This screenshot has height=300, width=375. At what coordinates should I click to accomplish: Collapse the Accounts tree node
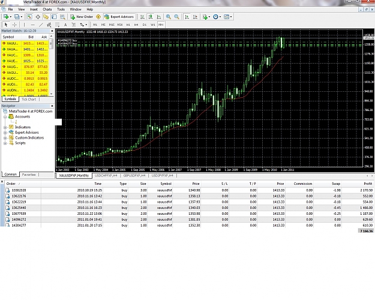click(x=5, y=117)
